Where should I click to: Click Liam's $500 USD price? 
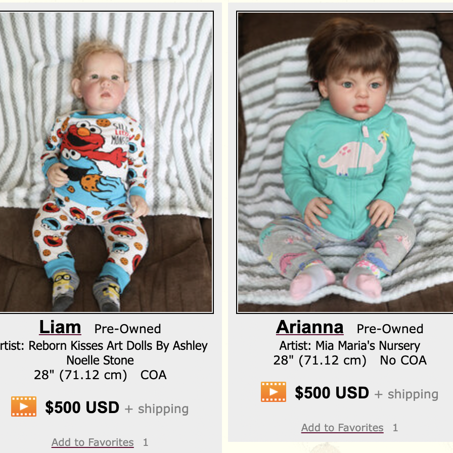click(x=82, y=407)
